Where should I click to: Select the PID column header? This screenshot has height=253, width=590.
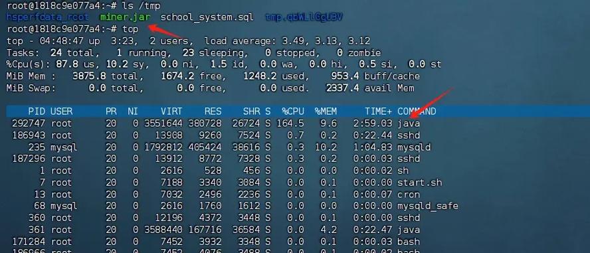tap(37, 112)
